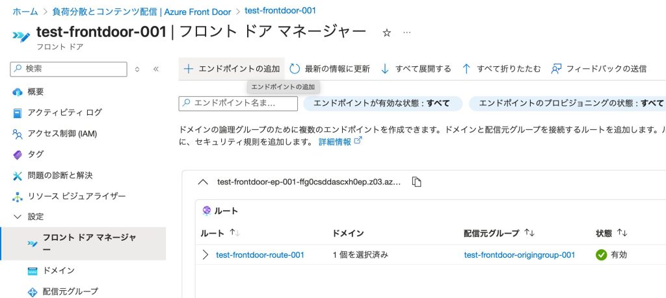Collapse the sidebar with the double chevron
Image resolution: width=666 pixels, height=298 pixels.
coord(155,69)
